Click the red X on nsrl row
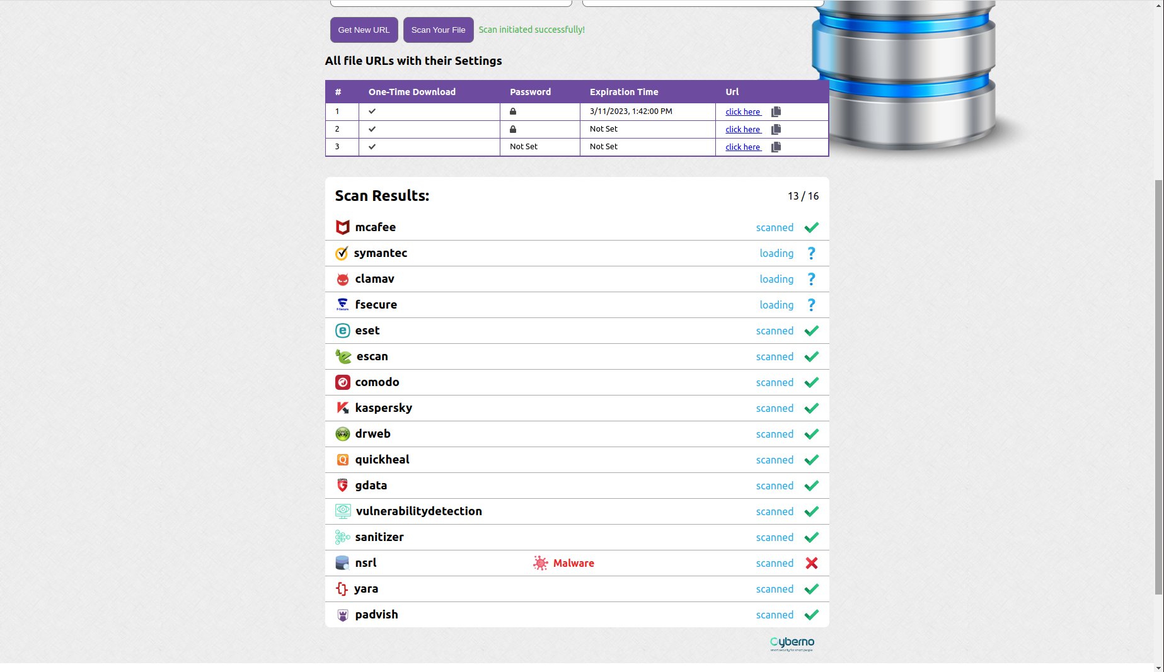The width and height of the screenshot is (1164, 672). [811, 563]
